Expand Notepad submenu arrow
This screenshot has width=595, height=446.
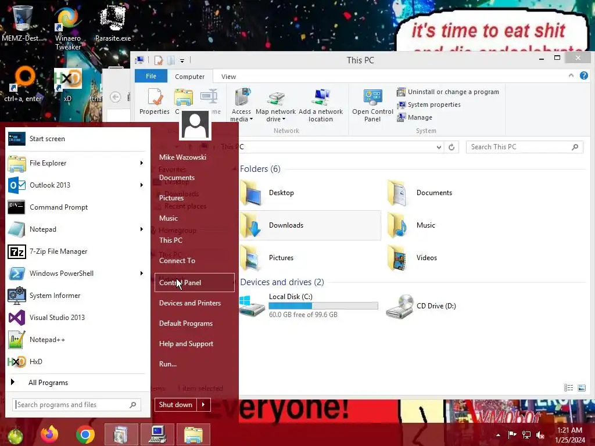point(142,229)
